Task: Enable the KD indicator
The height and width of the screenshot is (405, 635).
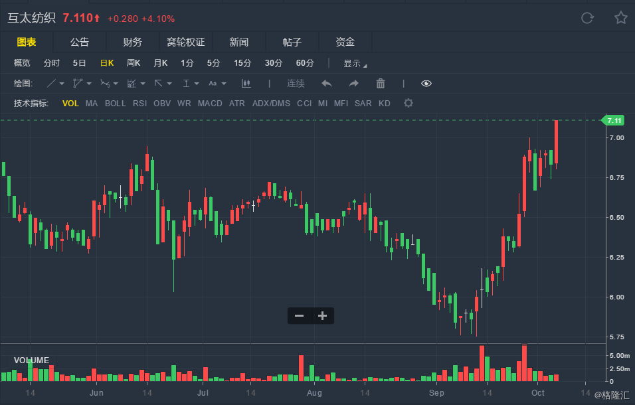Action: 385,103
